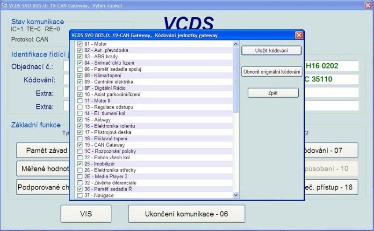Toggle the 15 - Airbagy checkbox
The width and height of the screenshot is (374, 231).
pyautogui.click(x=80, y=120)
